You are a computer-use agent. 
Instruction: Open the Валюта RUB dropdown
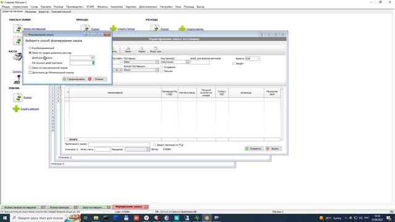tap(258, 59)
